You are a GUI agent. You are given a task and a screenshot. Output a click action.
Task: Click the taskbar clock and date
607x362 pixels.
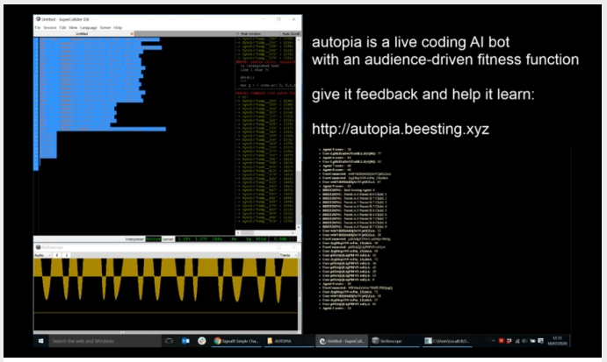(x=557, y=341)
